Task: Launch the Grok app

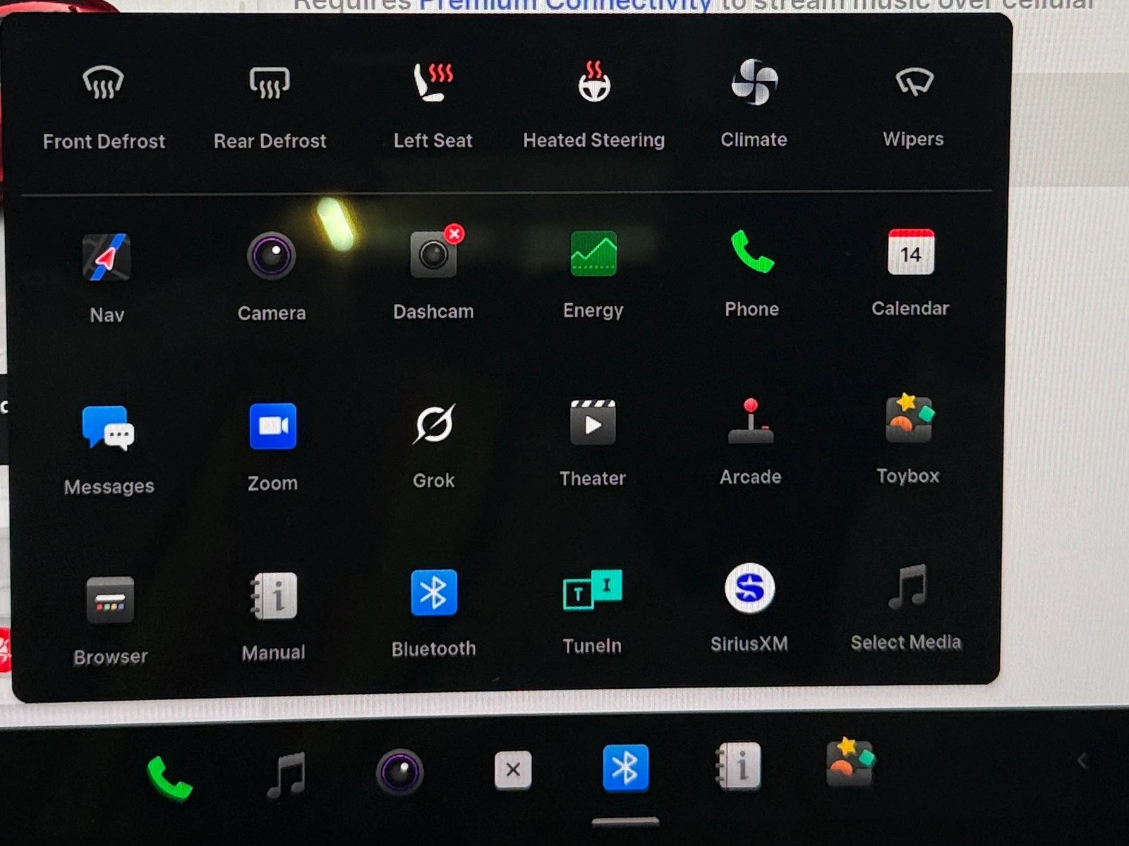Action: pos(433,425)
